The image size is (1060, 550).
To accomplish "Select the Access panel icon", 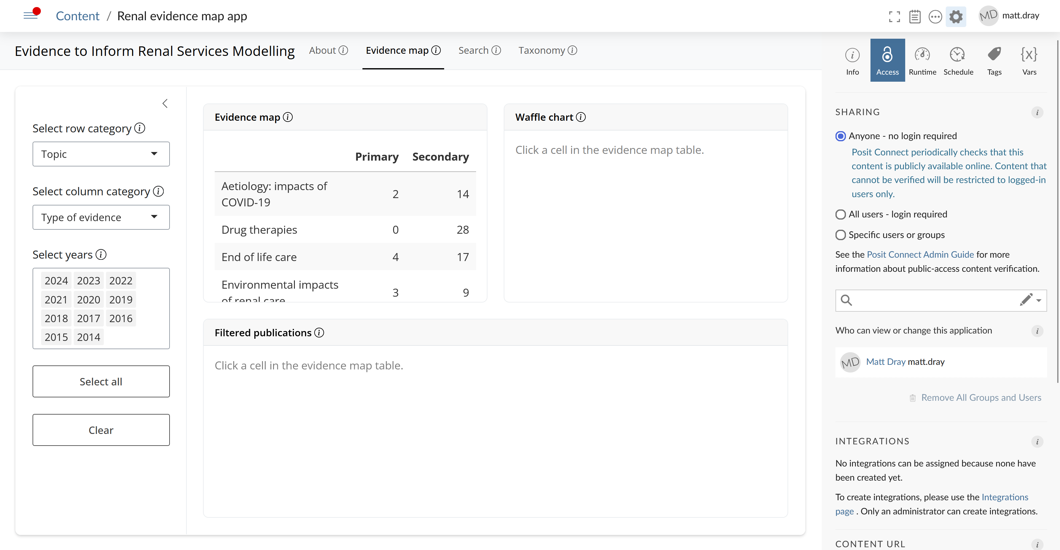I will 887,60.
